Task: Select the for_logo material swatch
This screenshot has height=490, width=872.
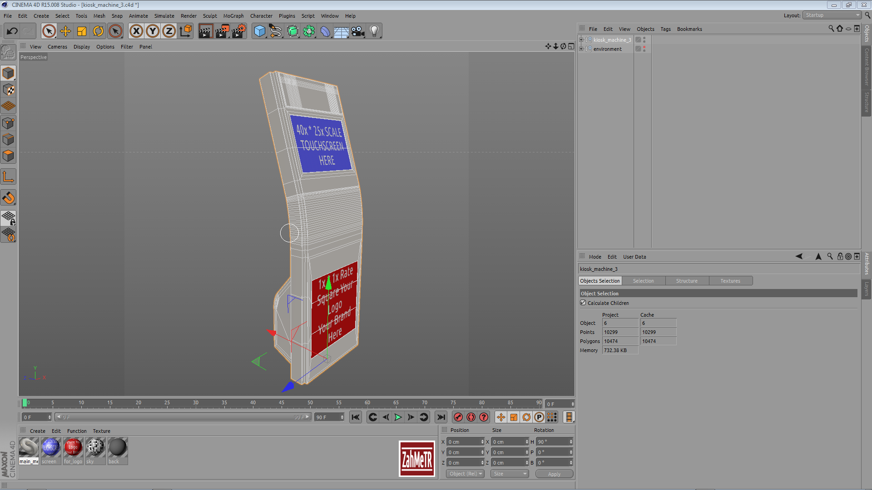Action: click(x=73, y=448)
